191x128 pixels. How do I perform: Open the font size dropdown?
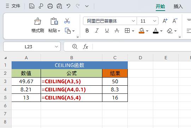155,21
